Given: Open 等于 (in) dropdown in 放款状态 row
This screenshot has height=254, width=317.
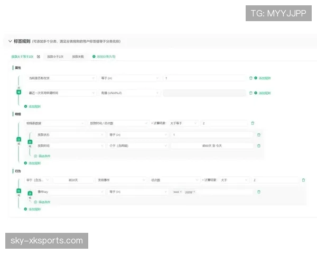Looking at the screenshot, I should pyautogui.click(x=138, y=135).
